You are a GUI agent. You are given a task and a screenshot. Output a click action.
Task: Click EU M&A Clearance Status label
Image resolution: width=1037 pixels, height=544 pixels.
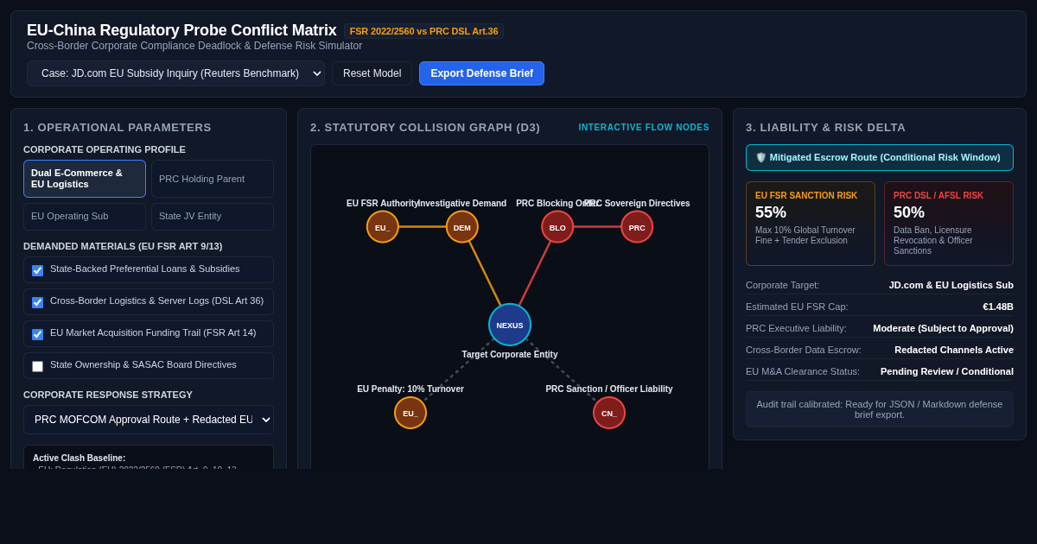point(803,371)
